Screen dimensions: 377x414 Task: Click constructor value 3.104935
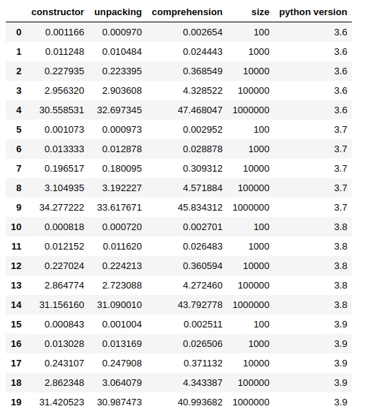point(64,188)
